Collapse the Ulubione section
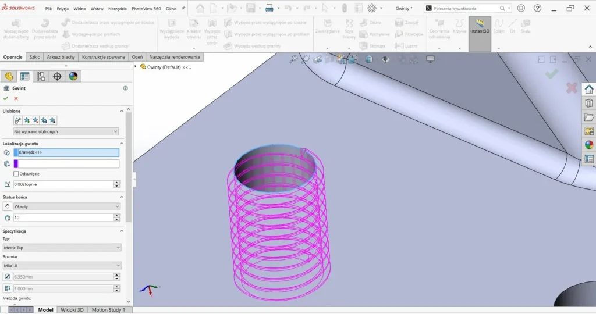This screenshot has height=314, width=596. click(122, 111)
